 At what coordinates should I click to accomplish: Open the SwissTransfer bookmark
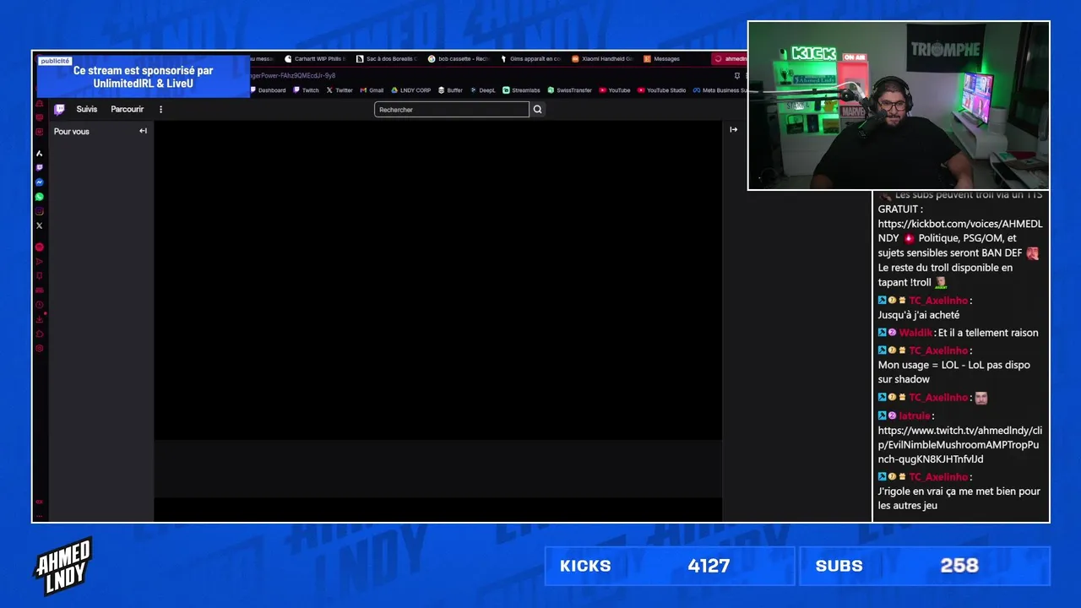pos(570,90)
